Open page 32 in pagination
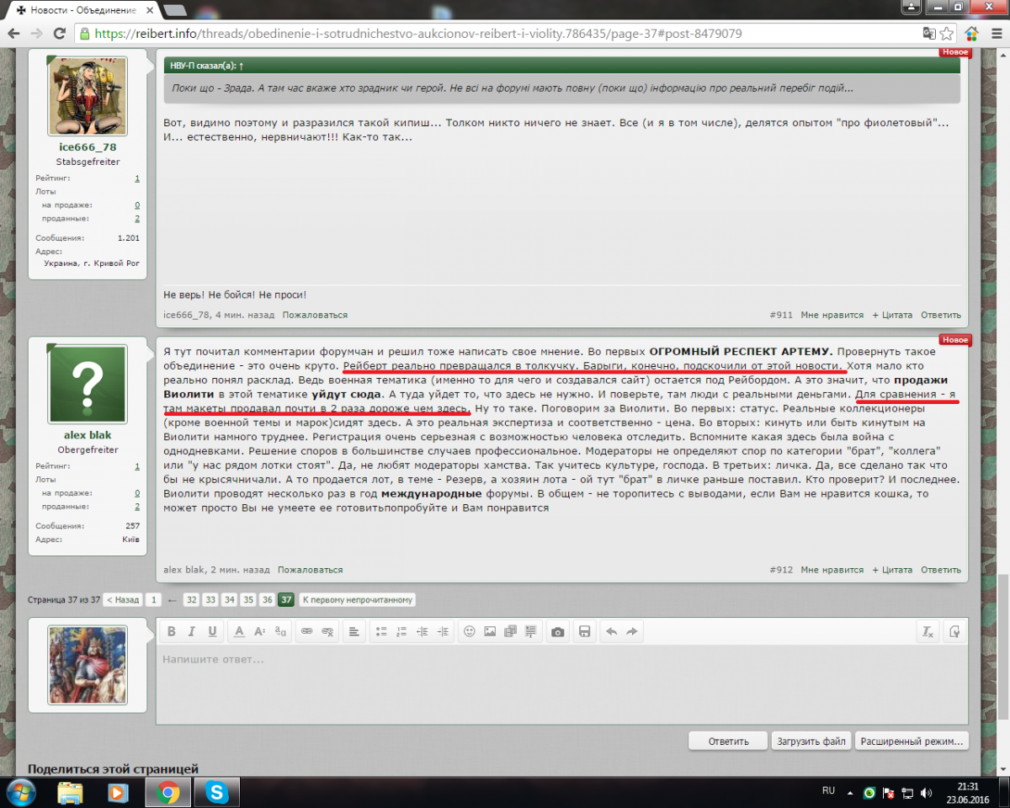Image resolution: width=1010 pixels, height=808 pixels. pos(192,600)
